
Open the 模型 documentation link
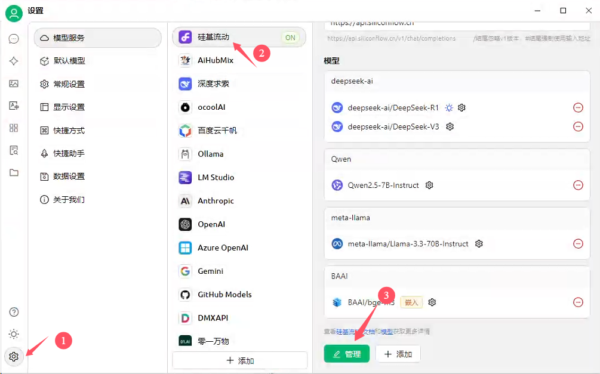pos(387,332)
